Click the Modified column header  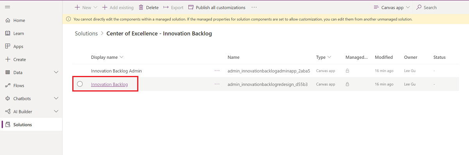pos(384,57)
